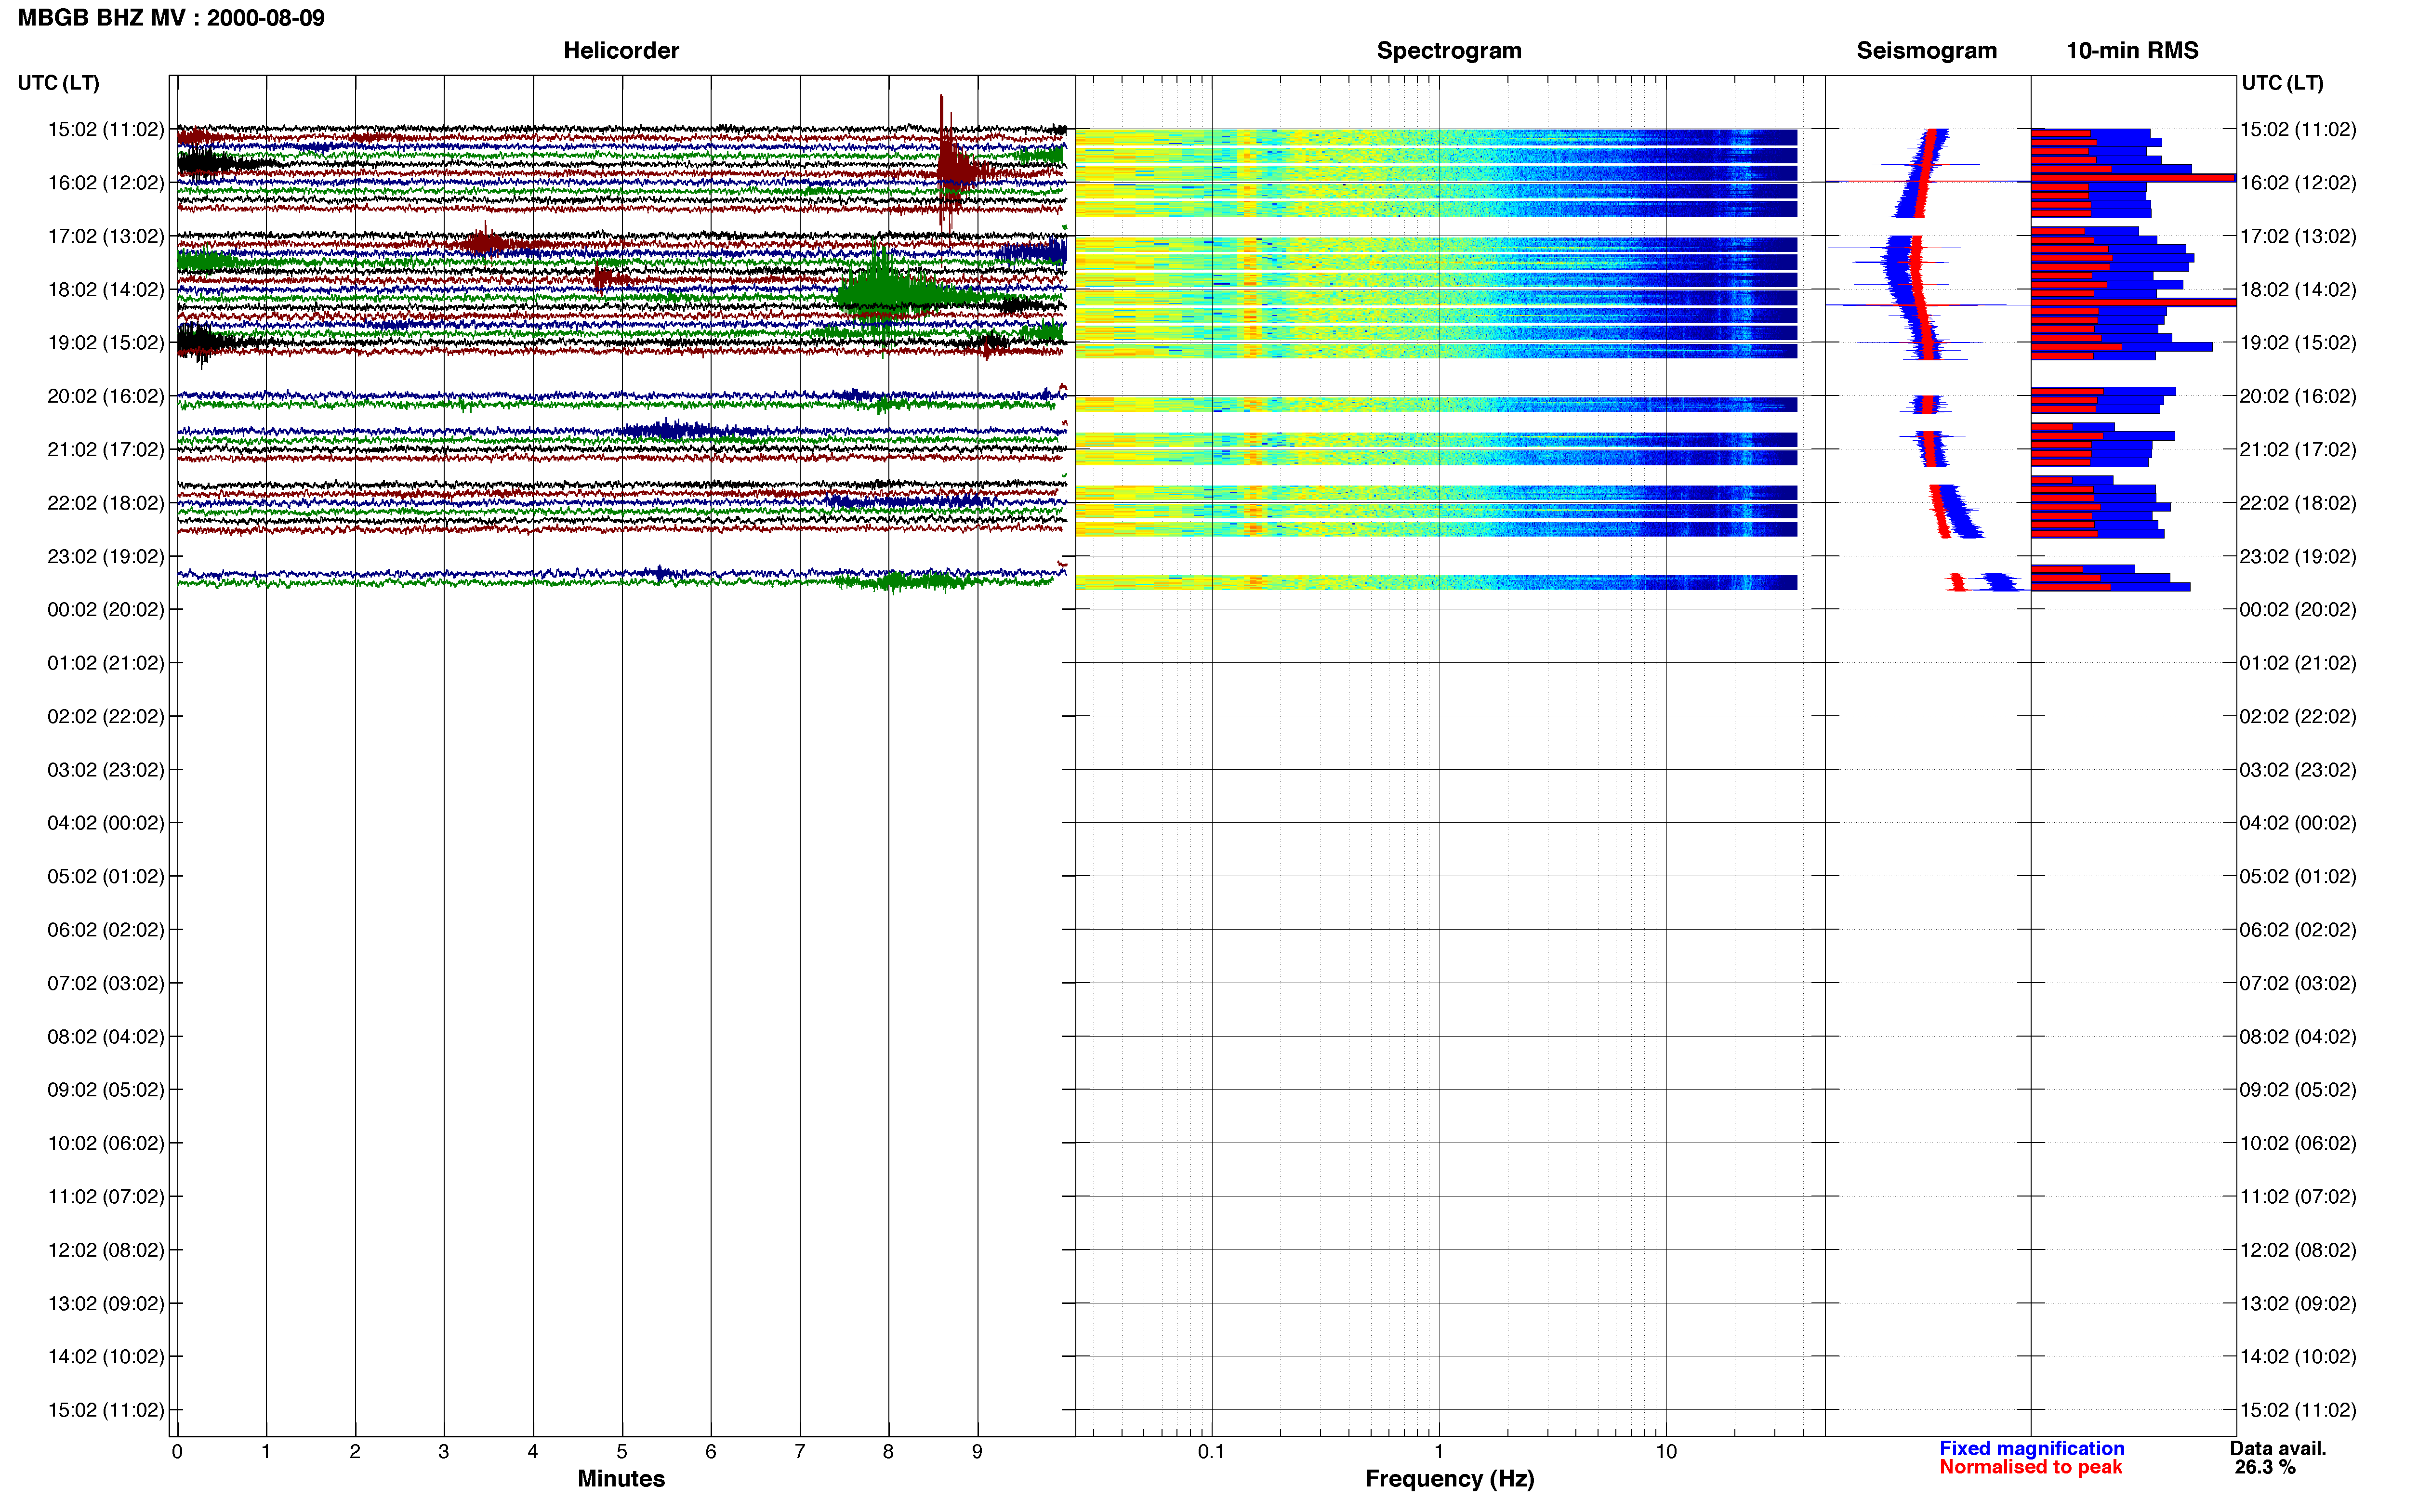This screenshot has height=1512, width=2418.
Task: Click the left '04:02 (00:02)' time label
Action: 106,823
